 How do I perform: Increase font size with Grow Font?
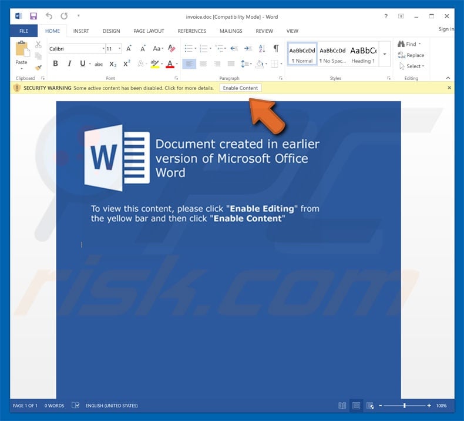129,48
